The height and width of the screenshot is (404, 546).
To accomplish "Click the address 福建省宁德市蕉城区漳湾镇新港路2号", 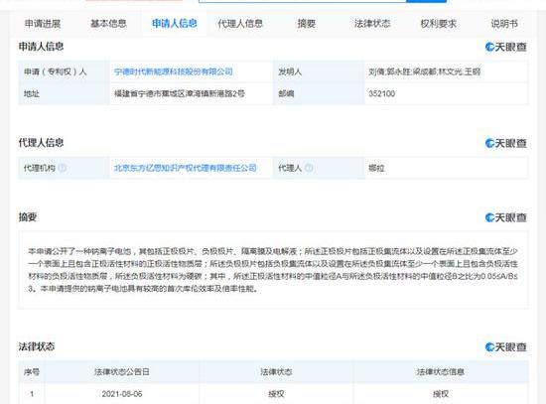I will tap(180, 93).
